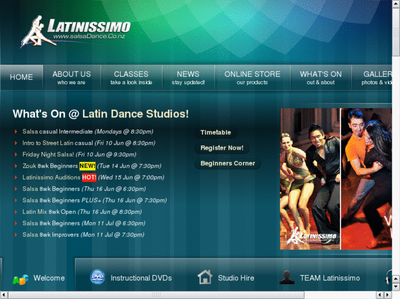Image resolution: width=400 pixels, height=299 pixels.
Task: Click the ABC Welcome icon
Action: (20, 279)
